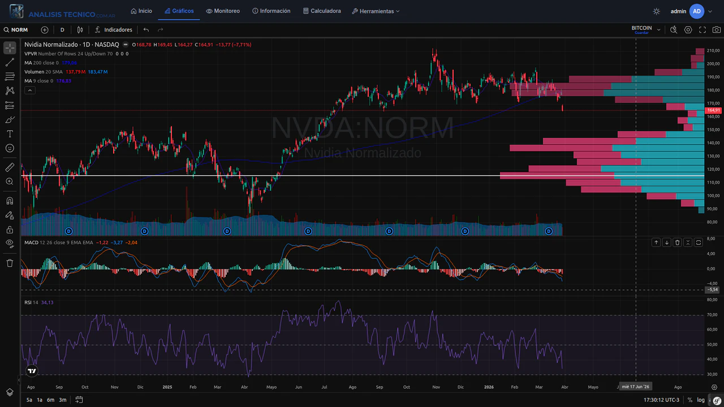Viewport: 724px width, 407px height.
Task: Remove drawings with the trash icon
Action: click(10, 263)
